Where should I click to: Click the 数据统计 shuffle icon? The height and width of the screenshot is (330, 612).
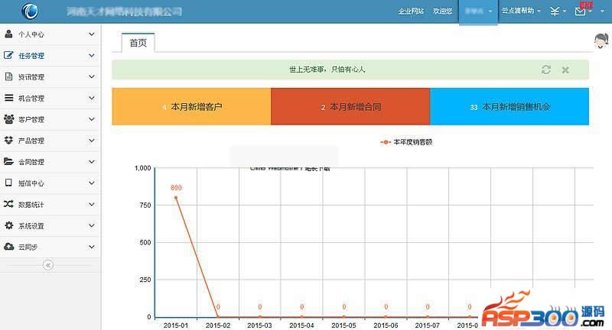coord(9,205)
